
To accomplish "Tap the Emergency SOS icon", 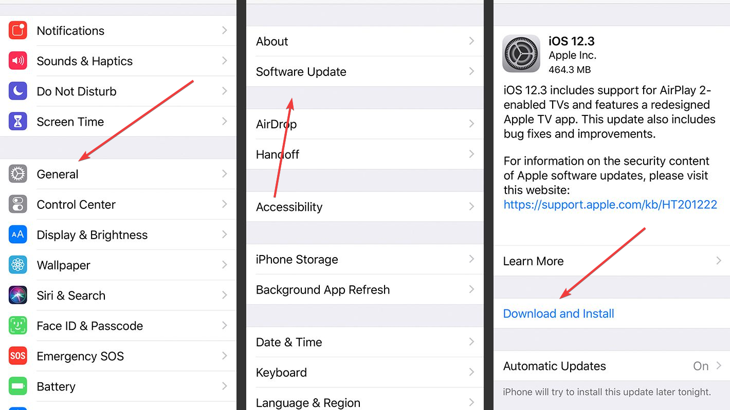I will coord(18,356).
